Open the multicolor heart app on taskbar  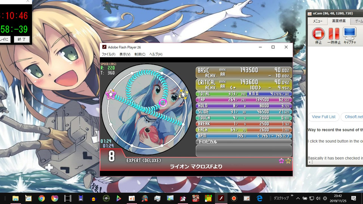[54, 198]
